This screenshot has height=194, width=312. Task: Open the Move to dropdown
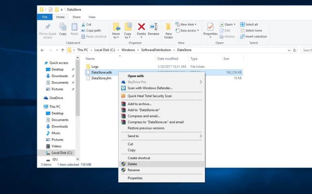116,30
